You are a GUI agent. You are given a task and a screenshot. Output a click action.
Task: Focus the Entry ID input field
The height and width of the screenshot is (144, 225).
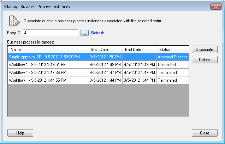tap(50, 33)
